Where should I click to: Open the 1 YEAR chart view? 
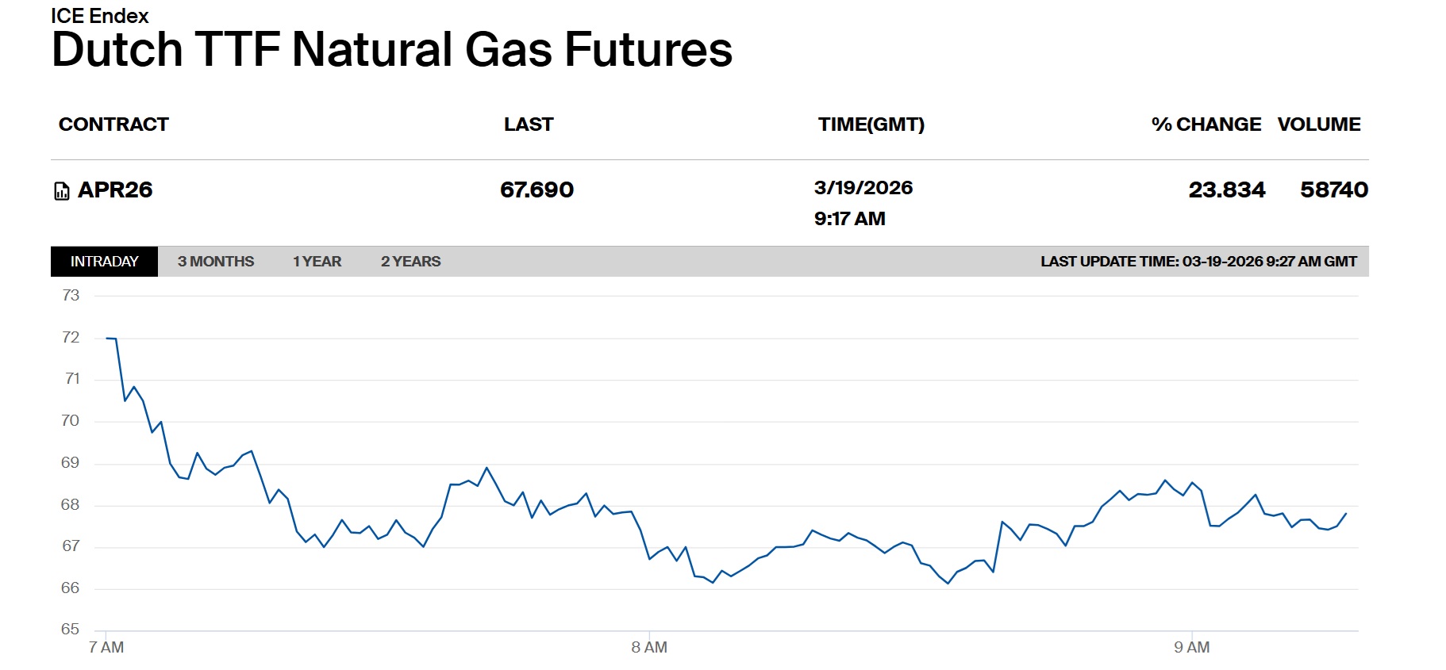coord(317,262)
